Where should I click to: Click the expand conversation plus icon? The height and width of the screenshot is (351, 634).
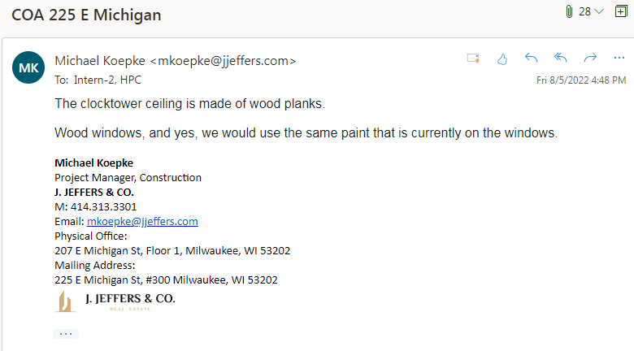pyautogui.click(x=621, y=11)
